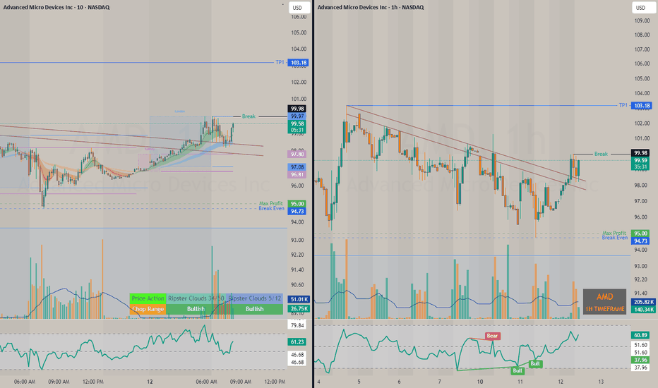Click the 60.89 RSI value tag on the 1h chart

640,335
